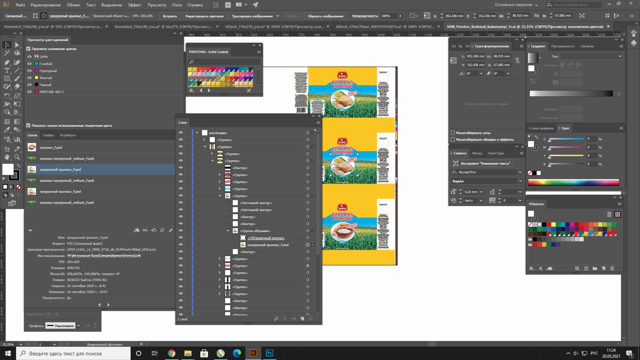Image resolution: width=640 pixels, height=360 pixels.
Task: Select the Direct Selection tool
Action: point(17,45)
